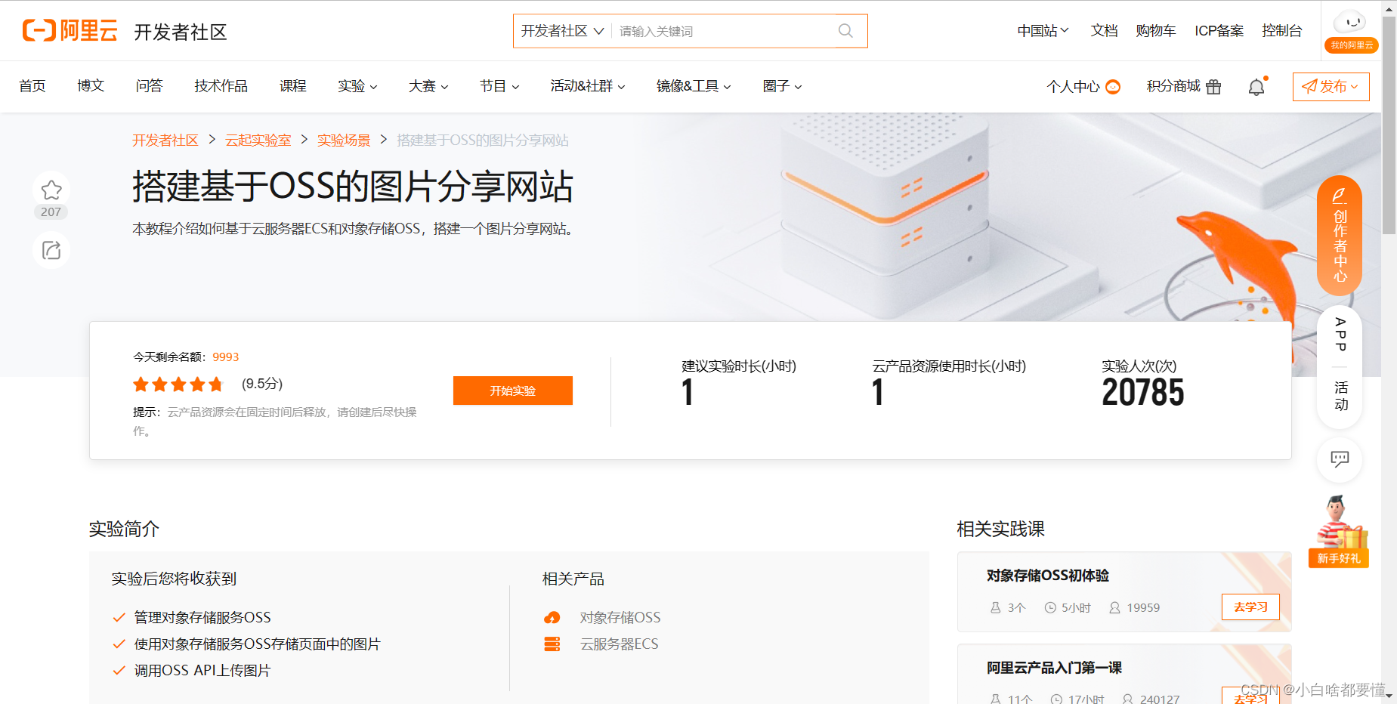Click the 开发者社区 breadcrumb link

[x=165, y=140]
